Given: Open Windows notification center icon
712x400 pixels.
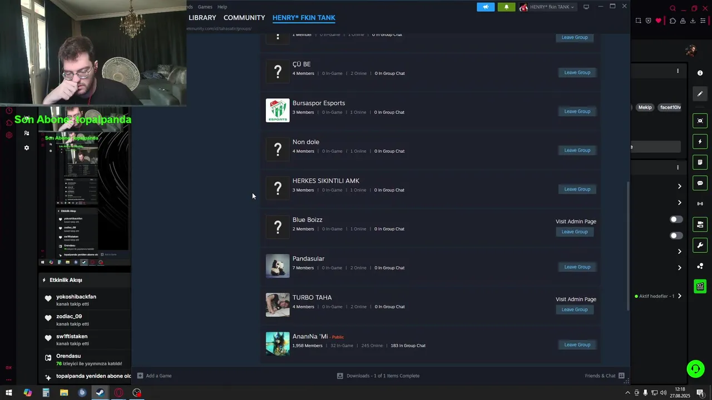Looking at the screenshot, I should [700, 393].
